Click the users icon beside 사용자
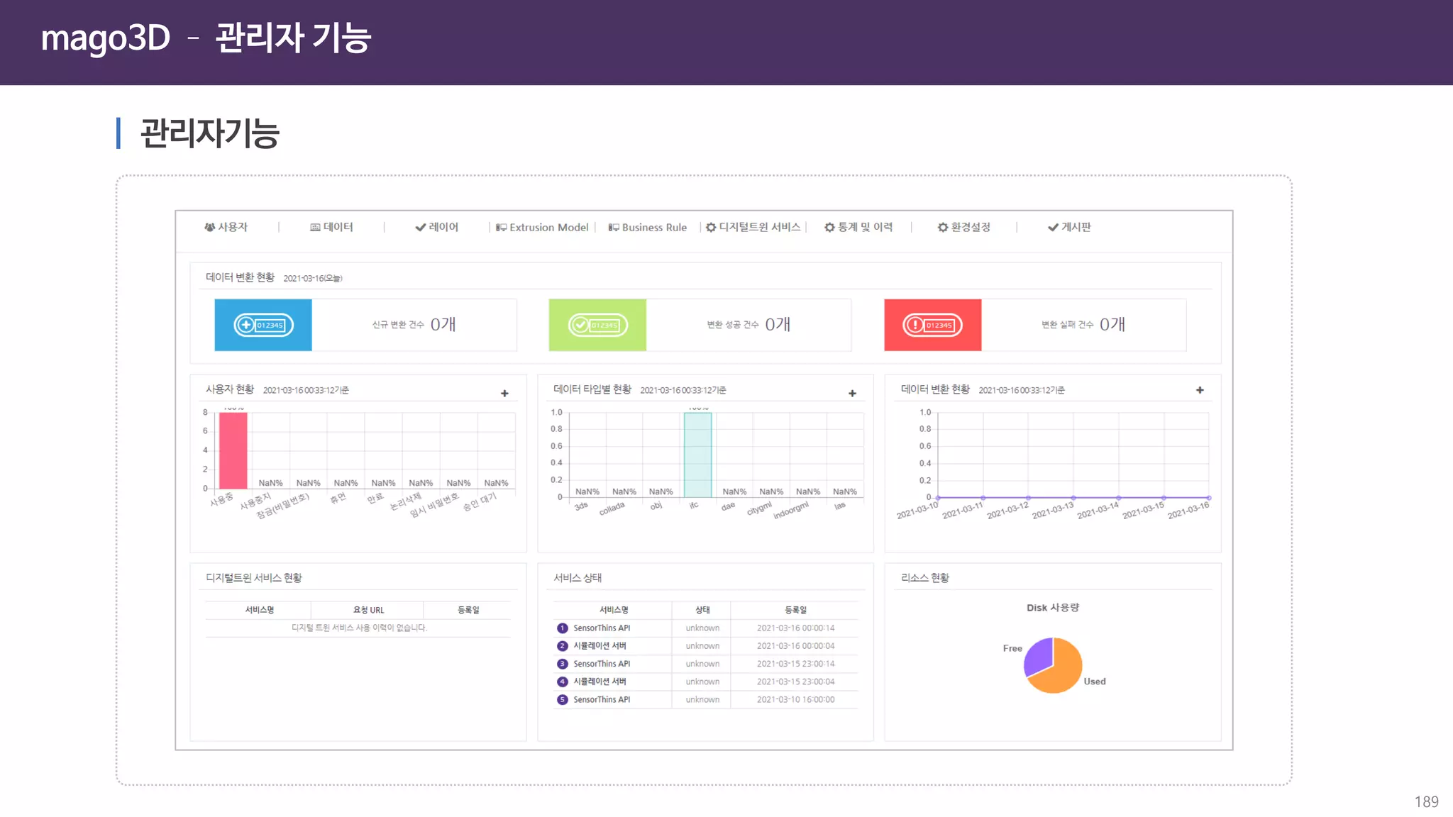This screenshot has width=1453, height=817. (209, 228)
